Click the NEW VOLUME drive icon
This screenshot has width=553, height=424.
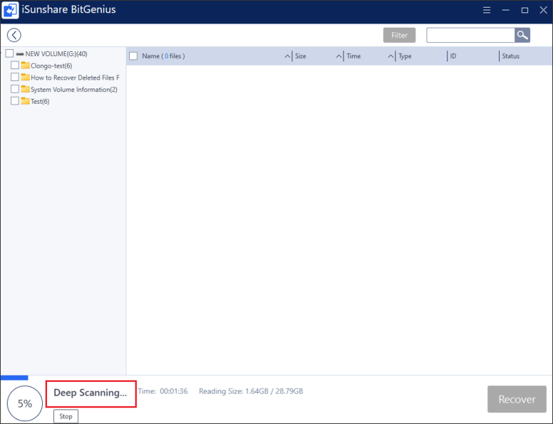coord(20,54)
